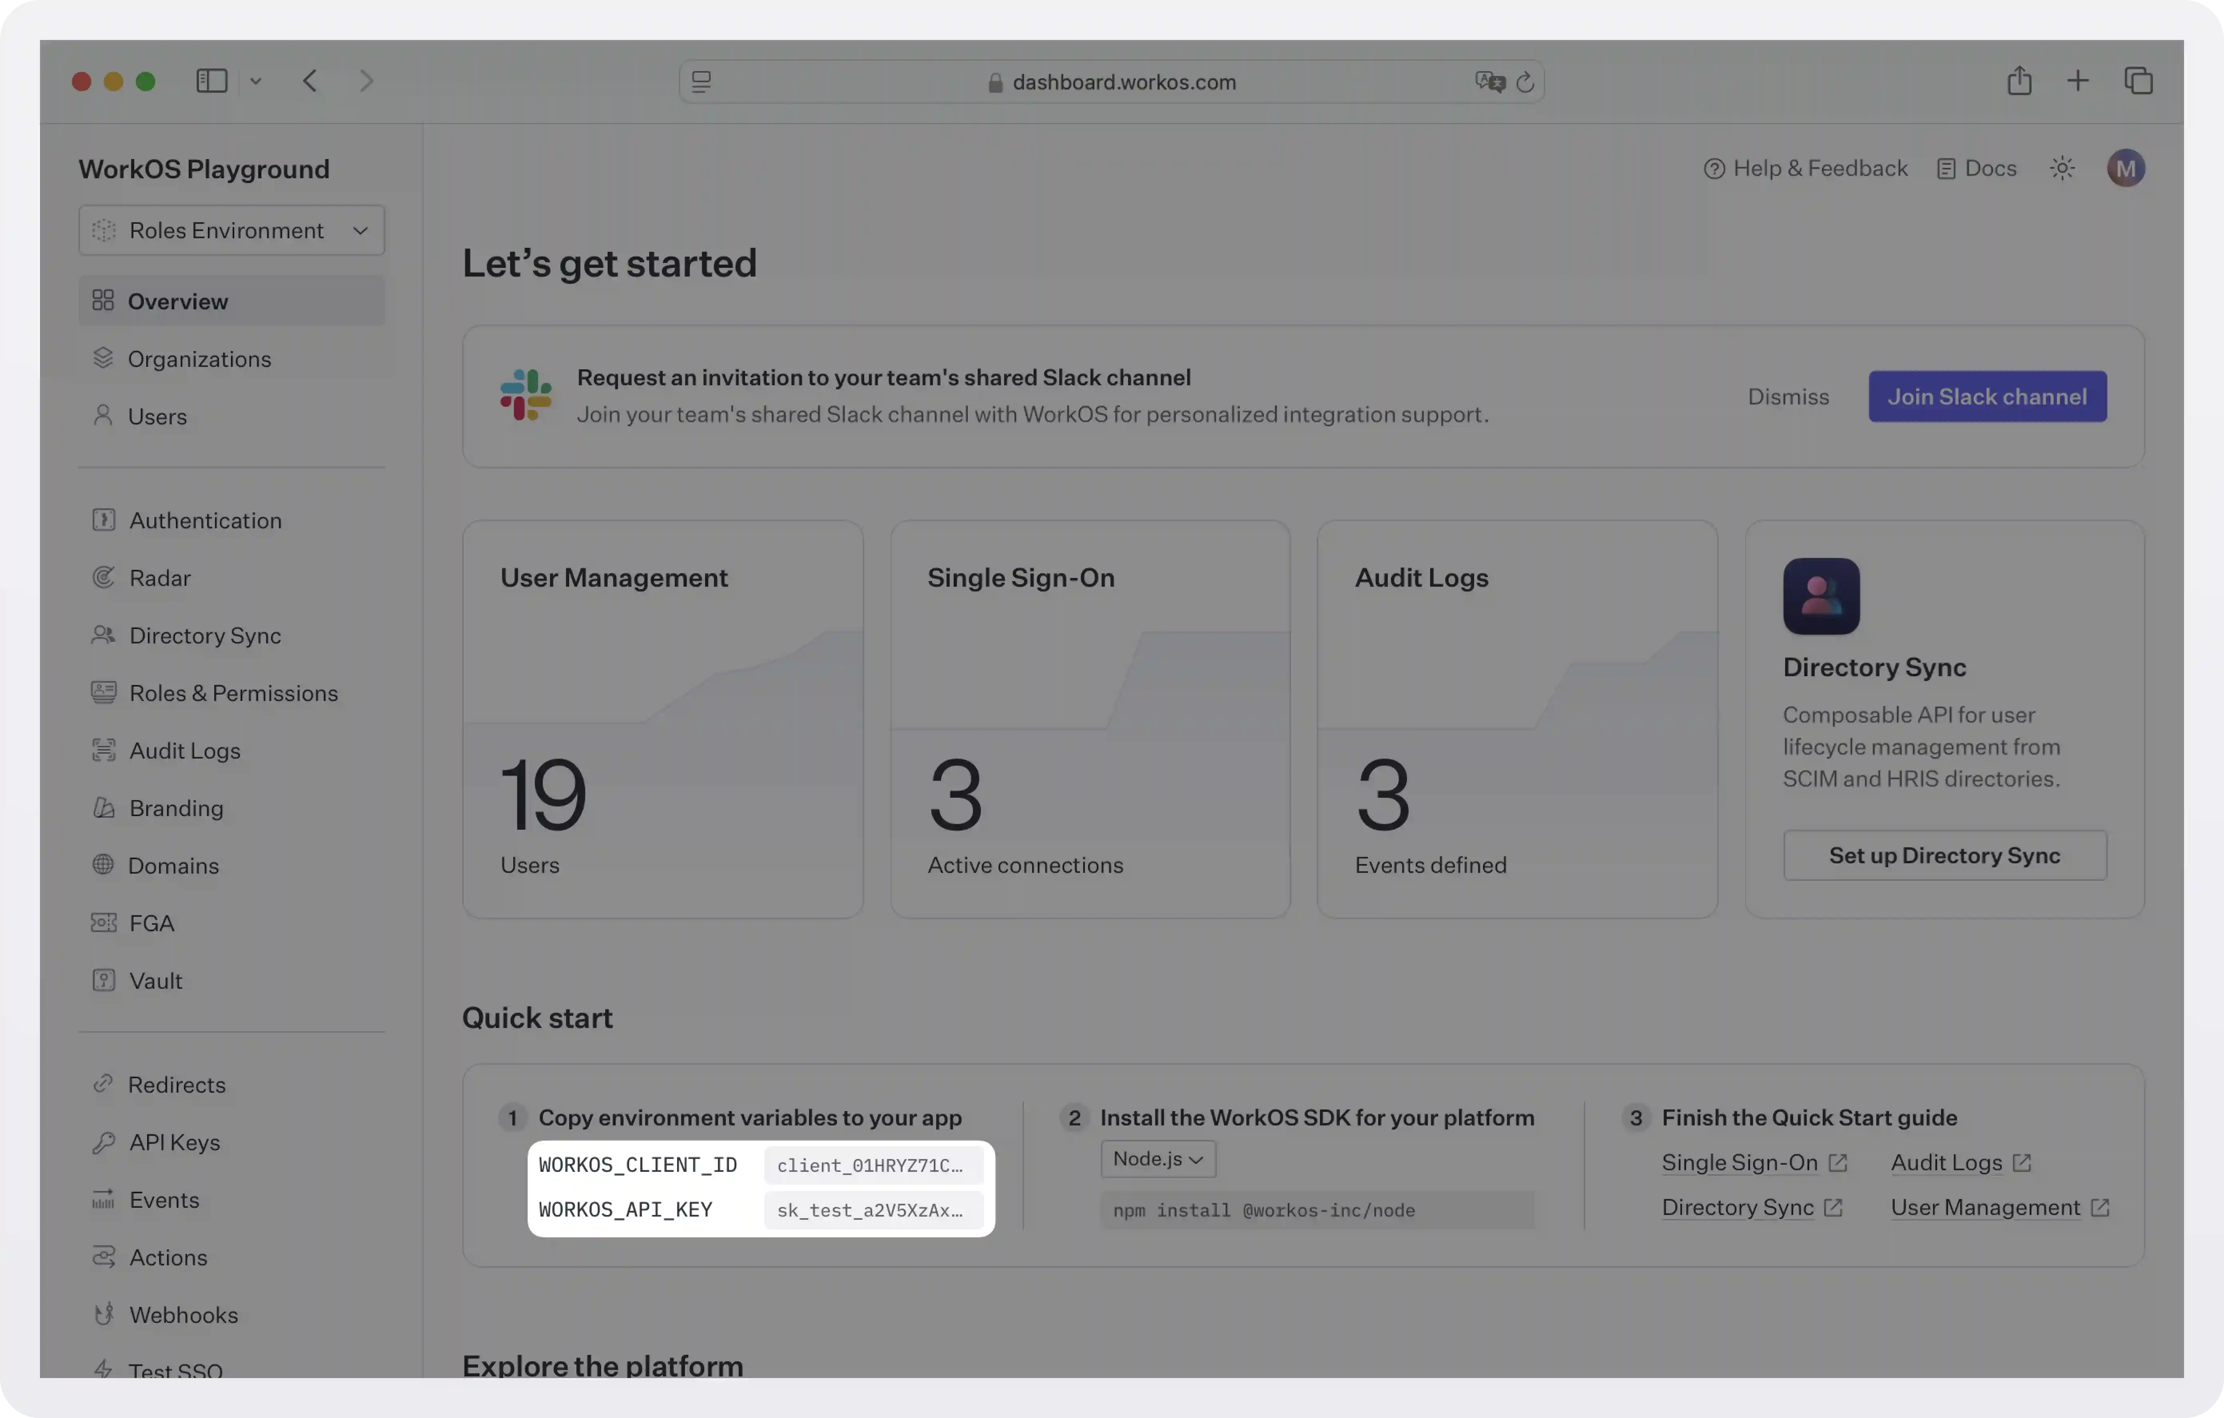Show tab overview icon
This screenshot has height=1418, width=2224.
(2139, 81)
